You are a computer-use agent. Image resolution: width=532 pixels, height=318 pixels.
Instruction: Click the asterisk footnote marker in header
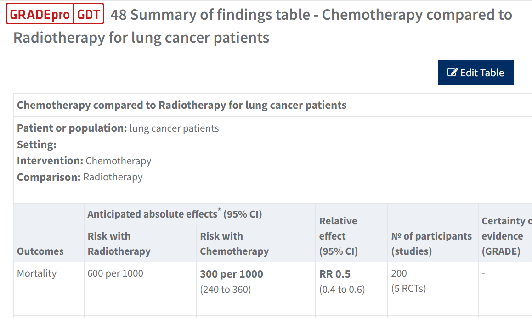219,211
